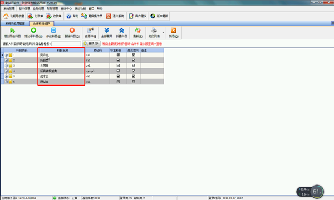Click the green connection status indicator
Viewport: 334px width, 200px height.
[x=55, y=198]
